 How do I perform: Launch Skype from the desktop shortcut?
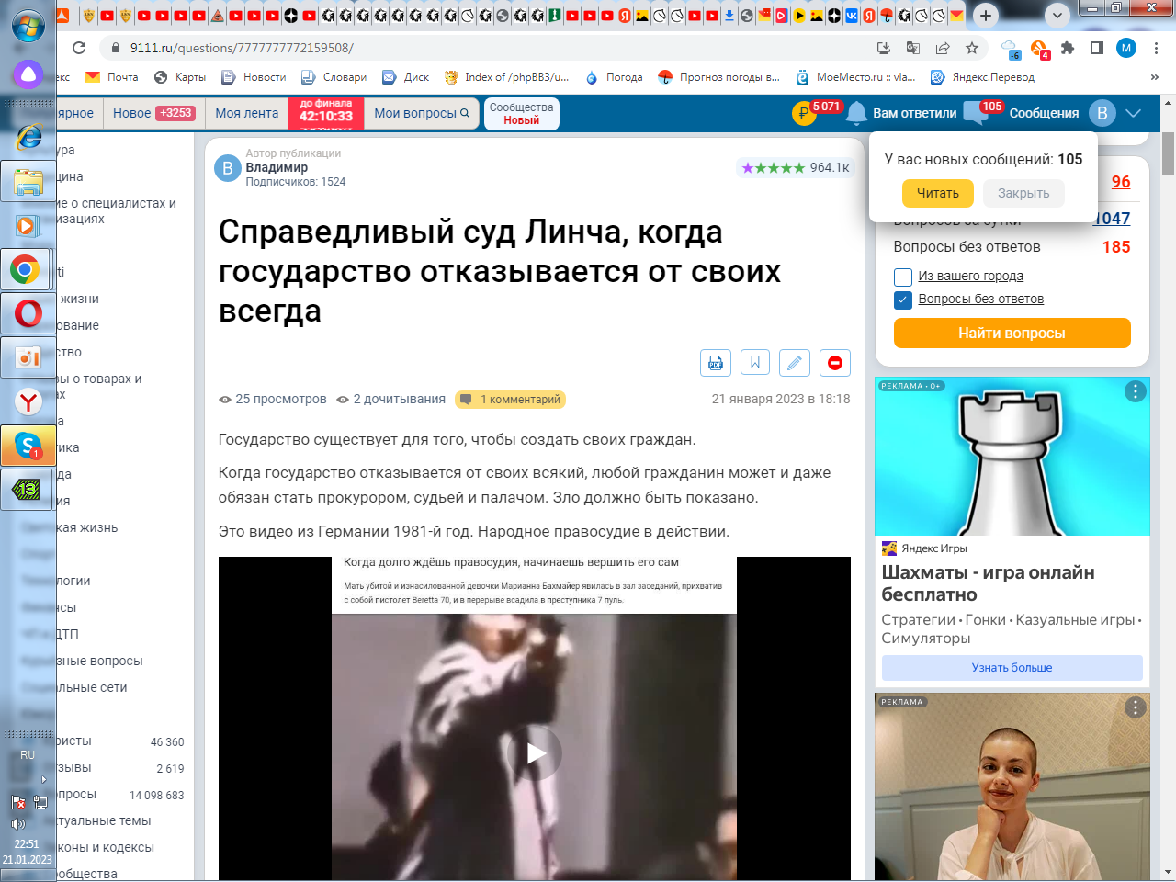coord(28,447)
